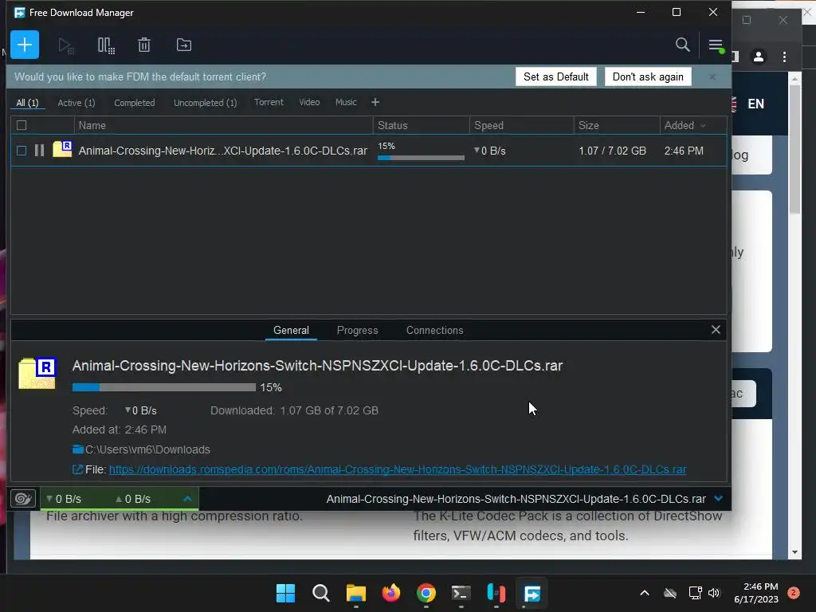Sort by the Speed column header
The image size is (816, 612).
click(x=521, y=125)
